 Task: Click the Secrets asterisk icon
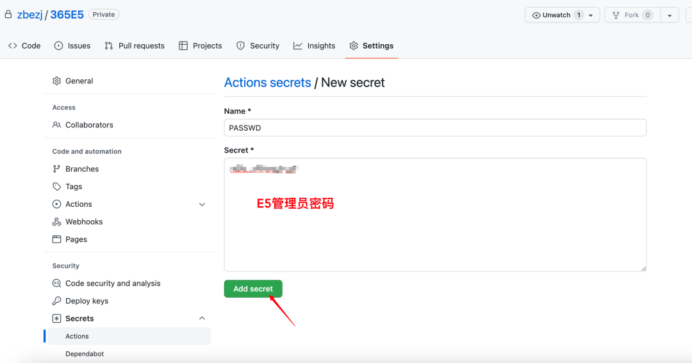click(56, 318)
